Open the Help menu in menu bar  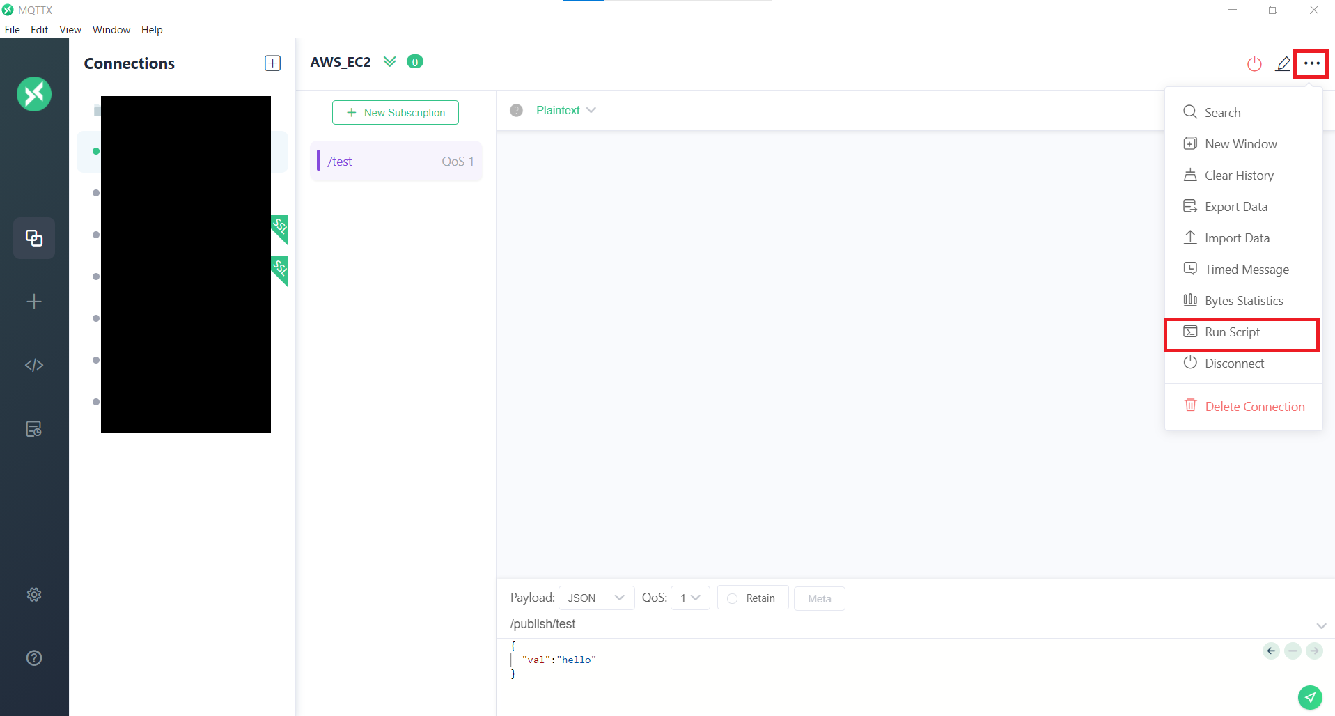click(x=152, y=29)
